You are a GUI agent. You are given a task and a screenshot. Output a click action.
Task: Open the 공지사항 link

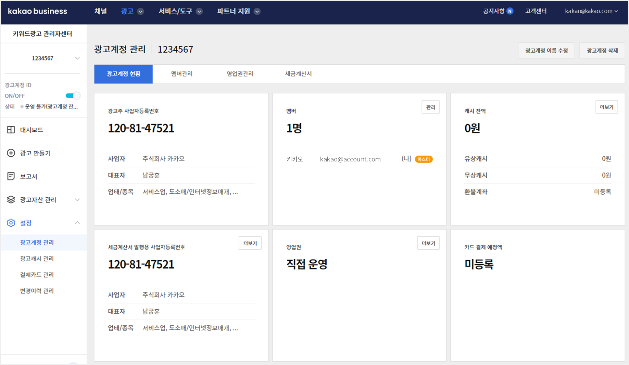(493, 11)
